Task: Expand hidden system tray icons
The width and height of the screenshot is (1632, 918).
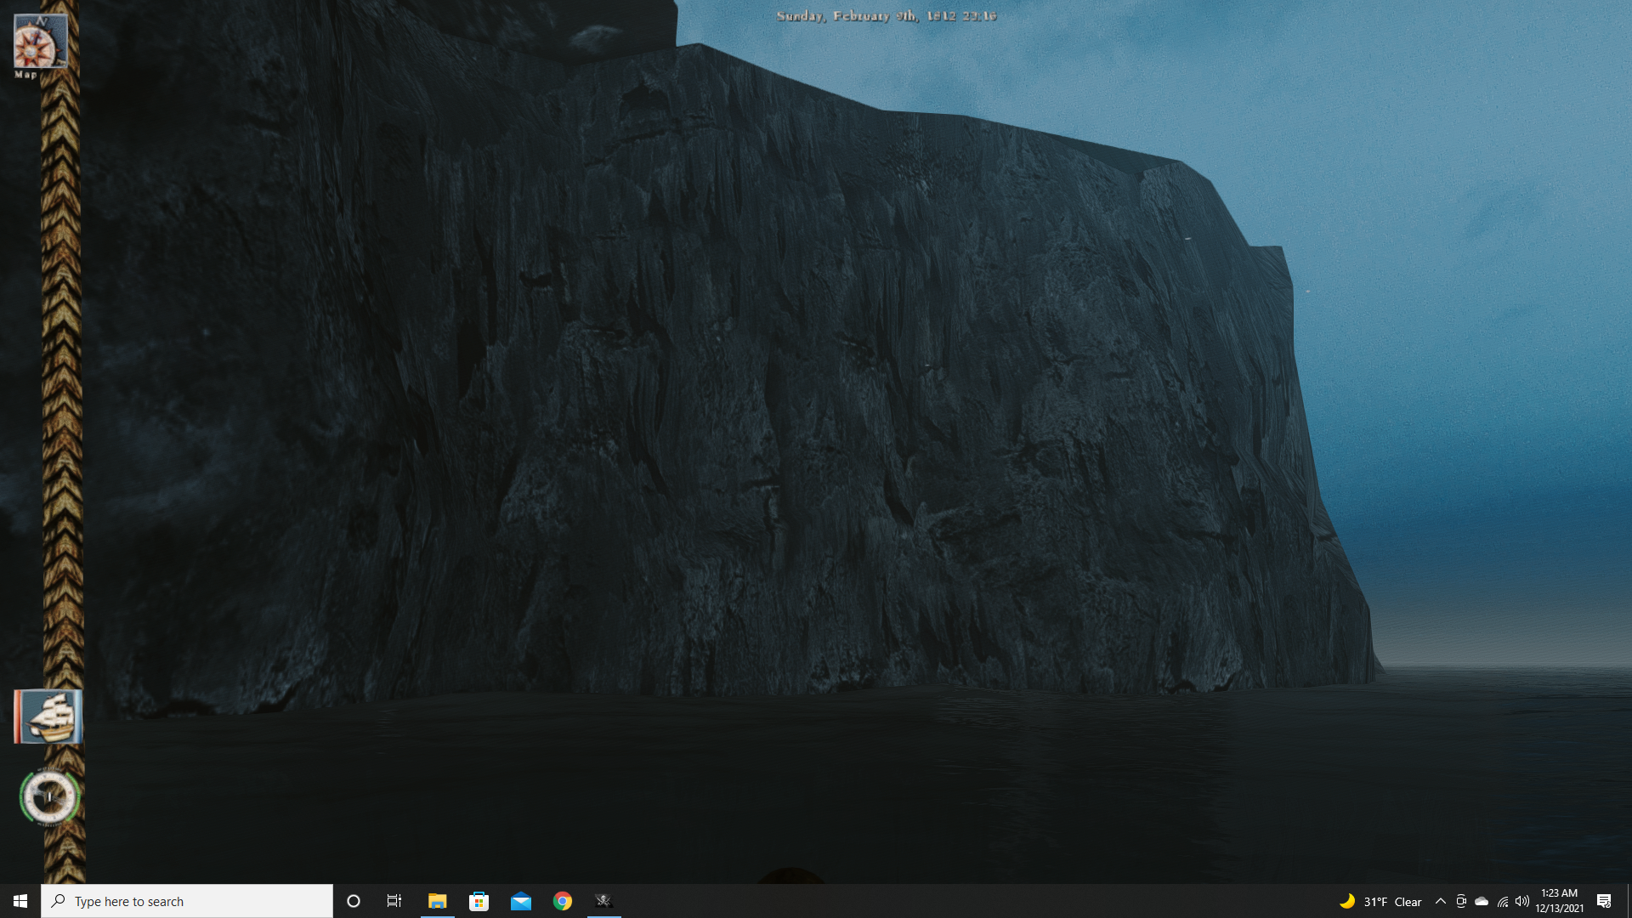Action: click(x=1441, y=902)
